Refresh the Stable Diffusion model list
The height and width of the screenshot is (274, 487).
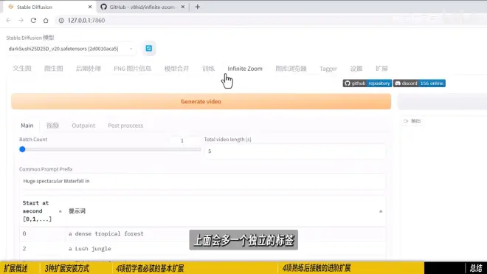pyautogui.click(x=149, y=49)
